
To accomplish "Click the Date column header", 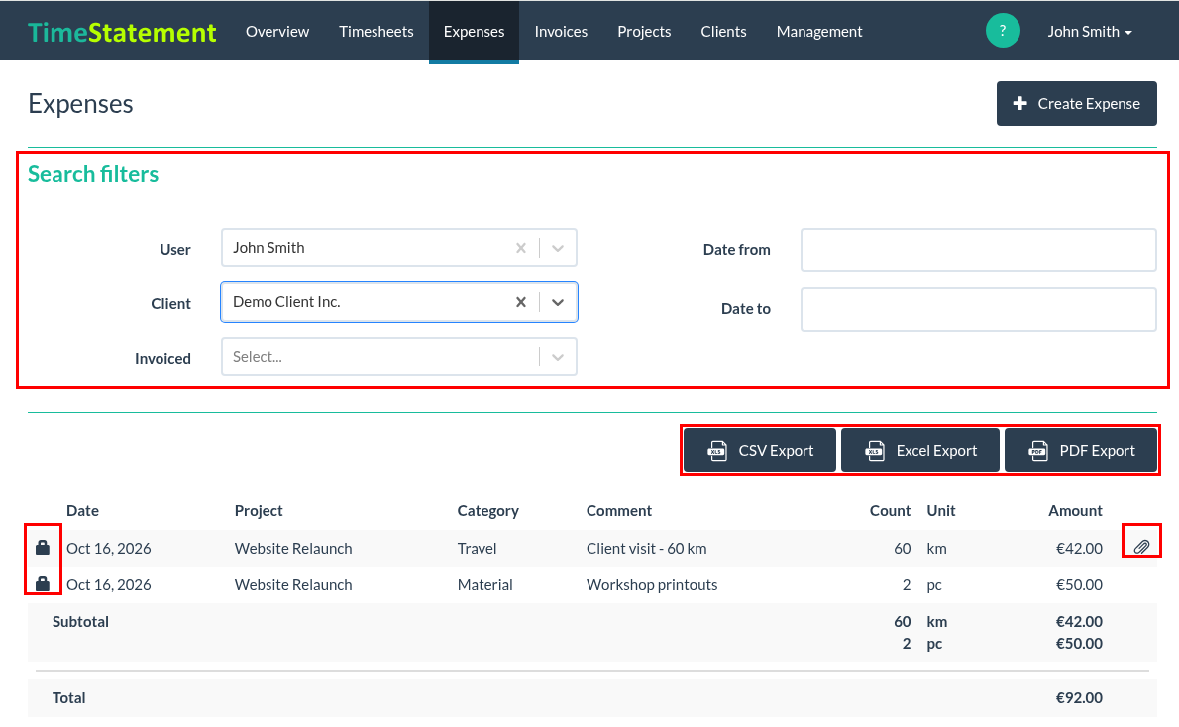I will coord(82,510).
